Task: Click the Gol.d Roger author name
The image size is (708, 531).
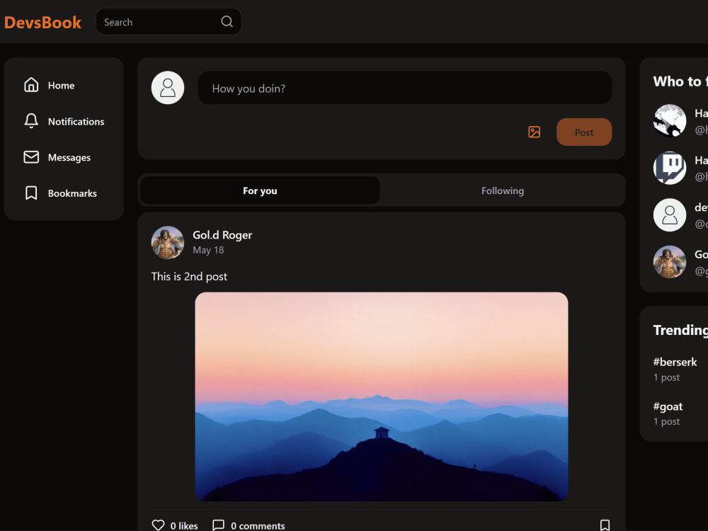Action: coord(222,235)
